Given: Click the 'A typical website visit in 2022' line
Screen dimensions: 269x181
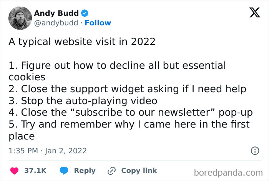Looking at the screenshot, I should (x=82, y=42).
